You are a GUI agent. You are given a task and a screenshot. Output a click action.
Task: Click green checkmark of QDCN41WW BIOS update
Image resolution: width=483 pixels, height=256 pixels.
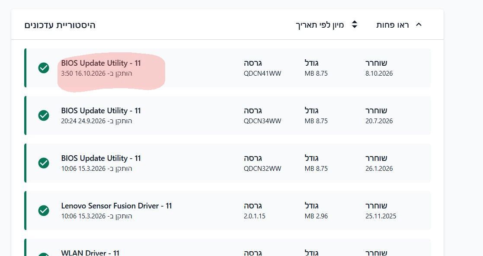(x=44, y=68)
